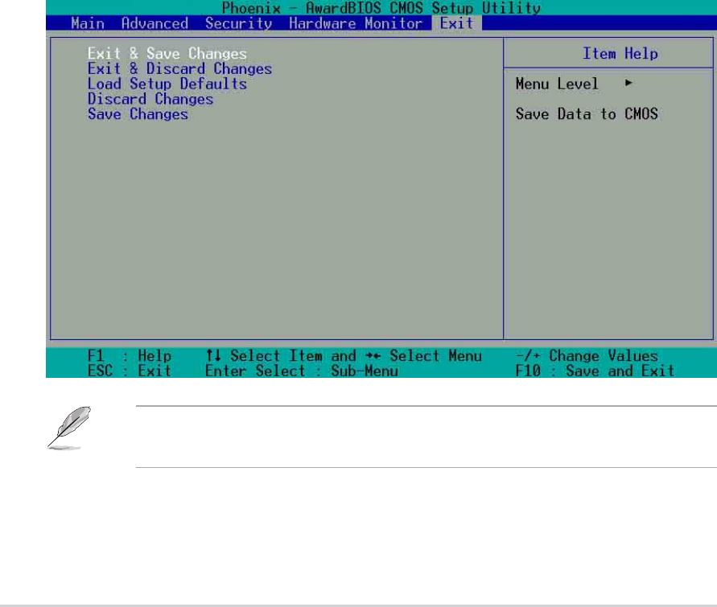Image resolution: width=717 pixels, height=607 pixels.
Task: Go to the Security tab
Action: (238, 23)
